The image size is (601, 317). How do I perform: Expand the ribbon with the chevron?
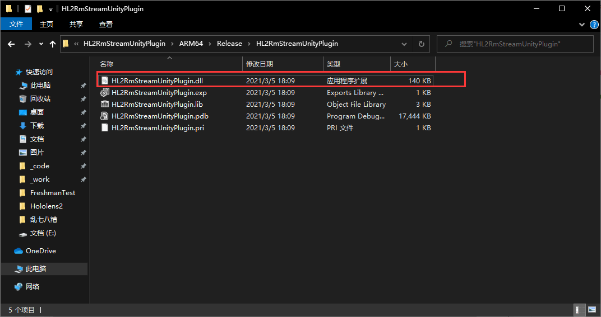[582, 25]
